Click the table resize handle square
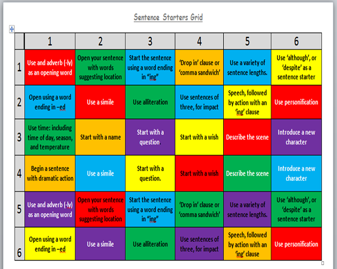 (322, 262)
